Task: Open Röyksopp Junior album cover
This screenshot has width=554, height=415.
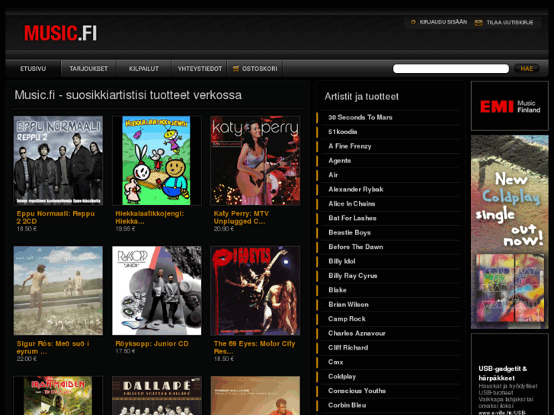Action: 156,291
